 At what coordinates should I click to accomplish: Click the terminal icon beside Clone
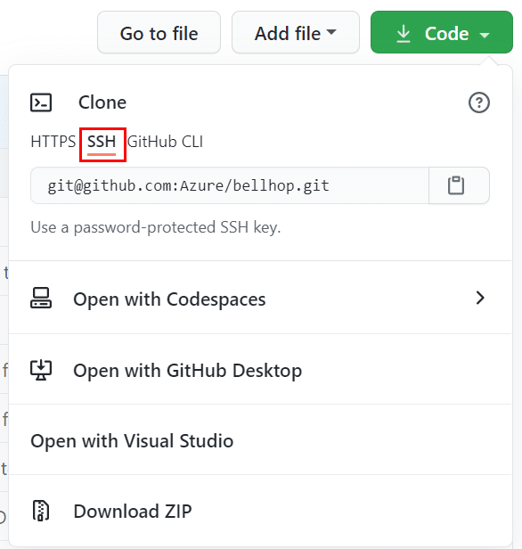[41, 102]
